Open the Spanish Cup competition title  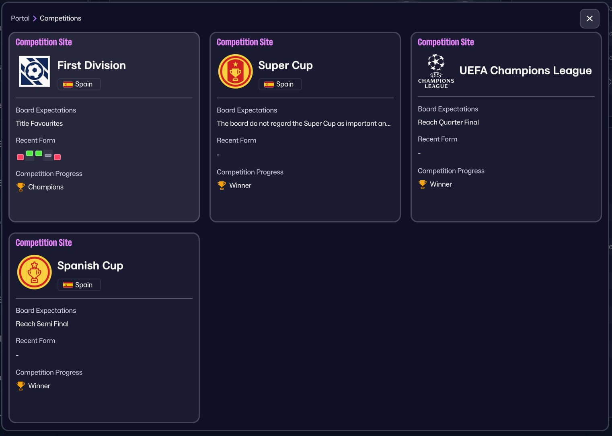(90, 266)
